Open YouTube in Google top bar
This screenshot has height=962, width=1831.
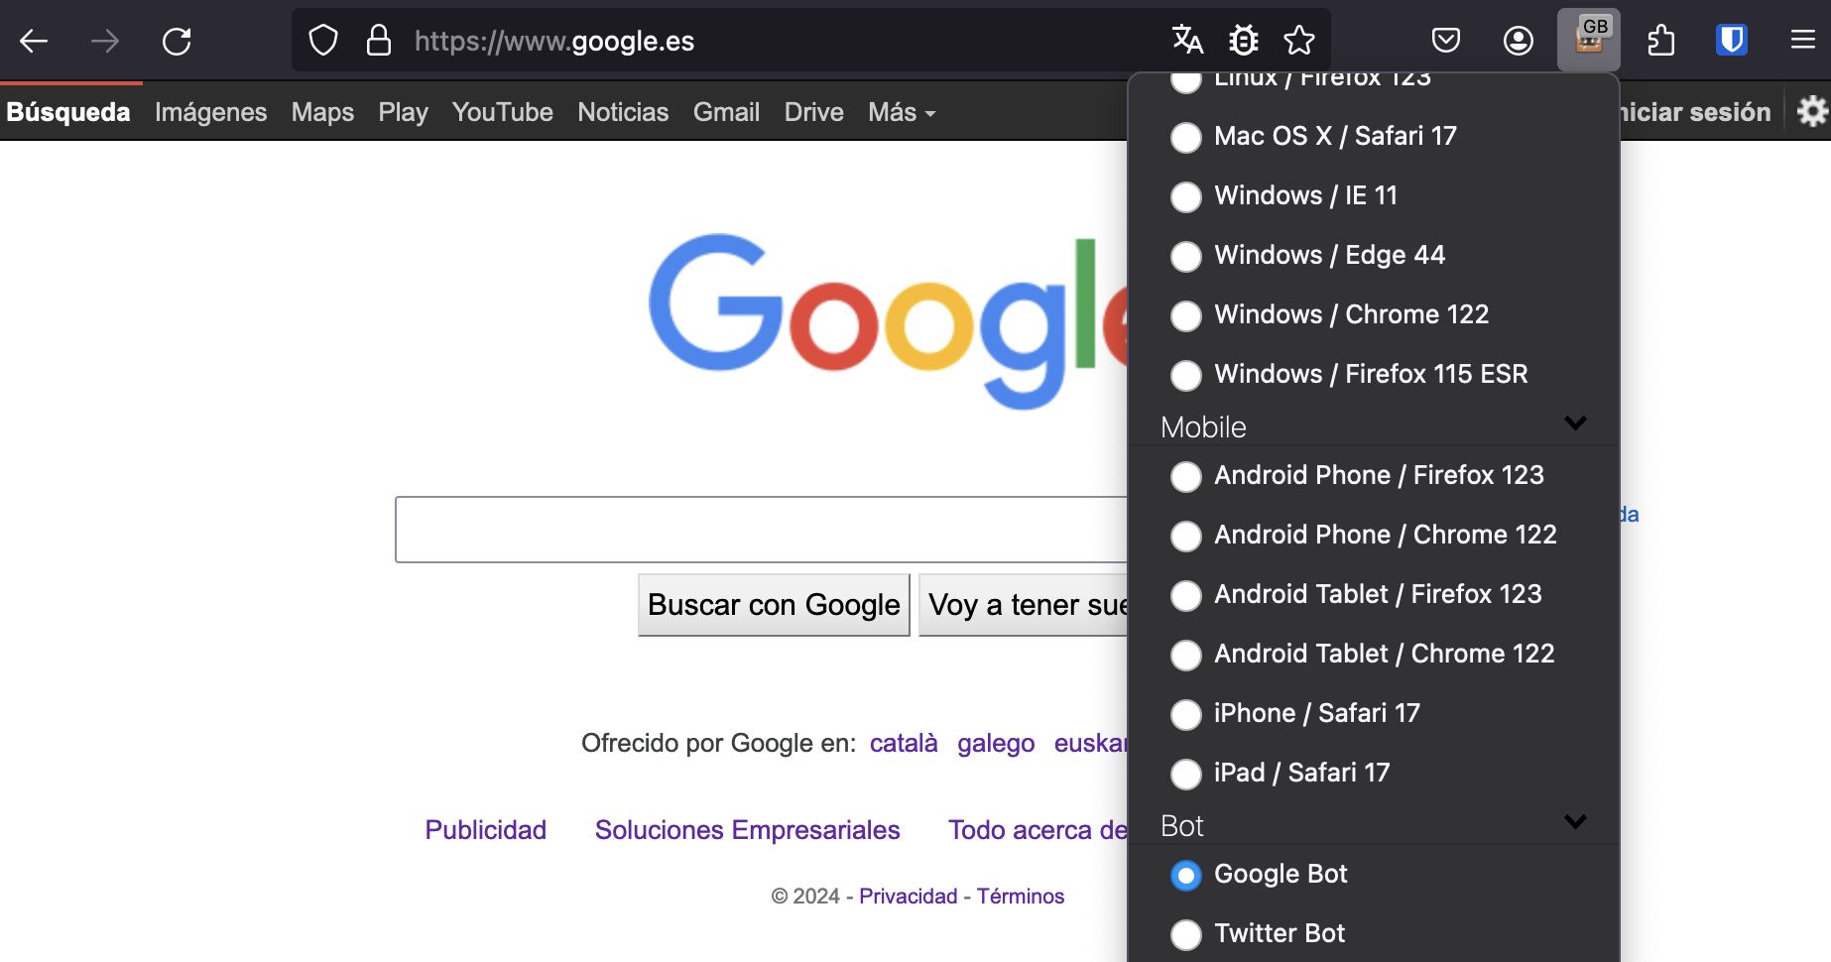click(x=502, y=112)
